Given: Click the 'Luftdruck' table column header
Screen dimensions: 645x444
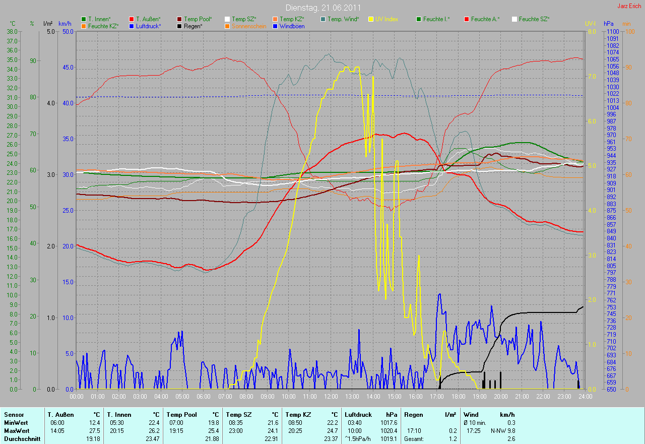Looking at the screenshot, I should tap(358, 415).
